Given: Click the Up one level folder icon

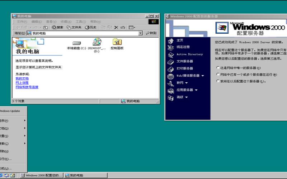Looking at the screenshot, I should (x=46, y=28).
